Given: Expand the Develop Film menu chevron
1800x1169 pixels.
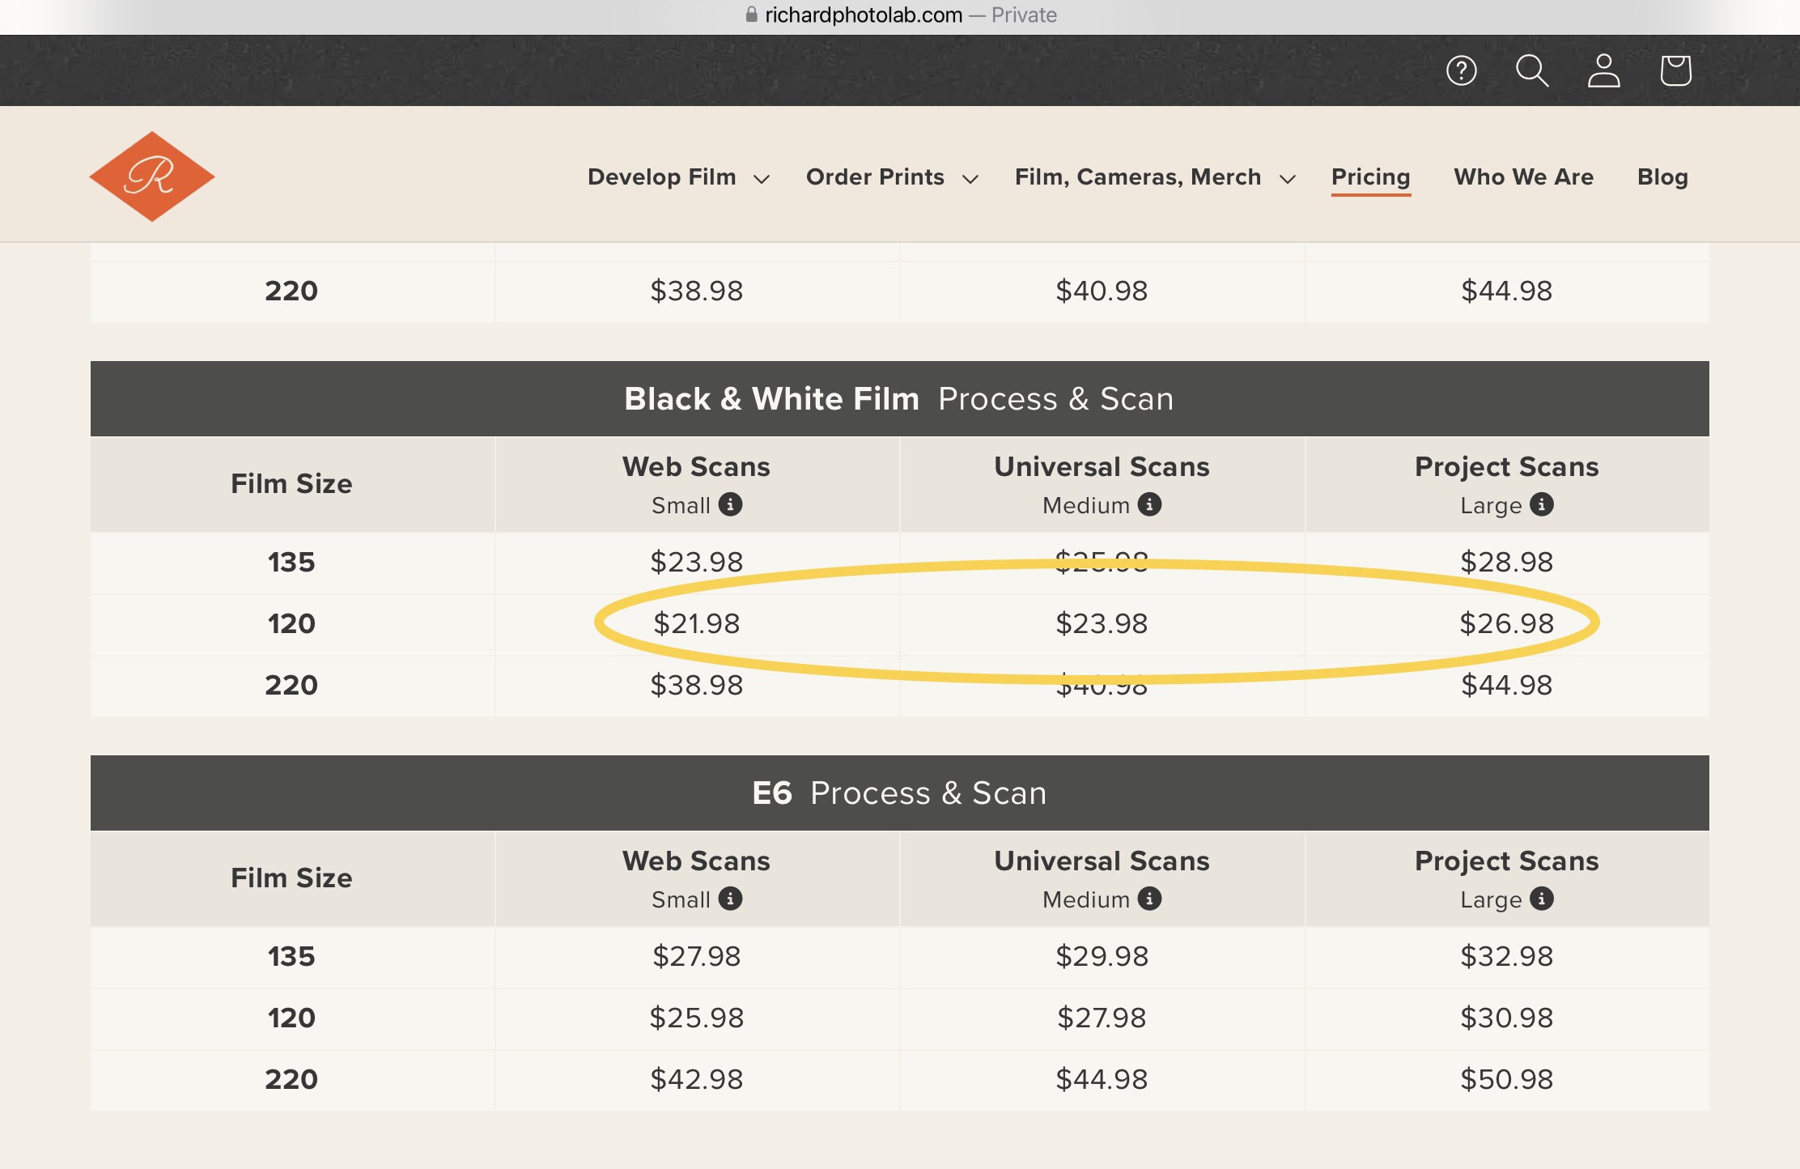Looking at the screenshot, I should pos(762,179).
